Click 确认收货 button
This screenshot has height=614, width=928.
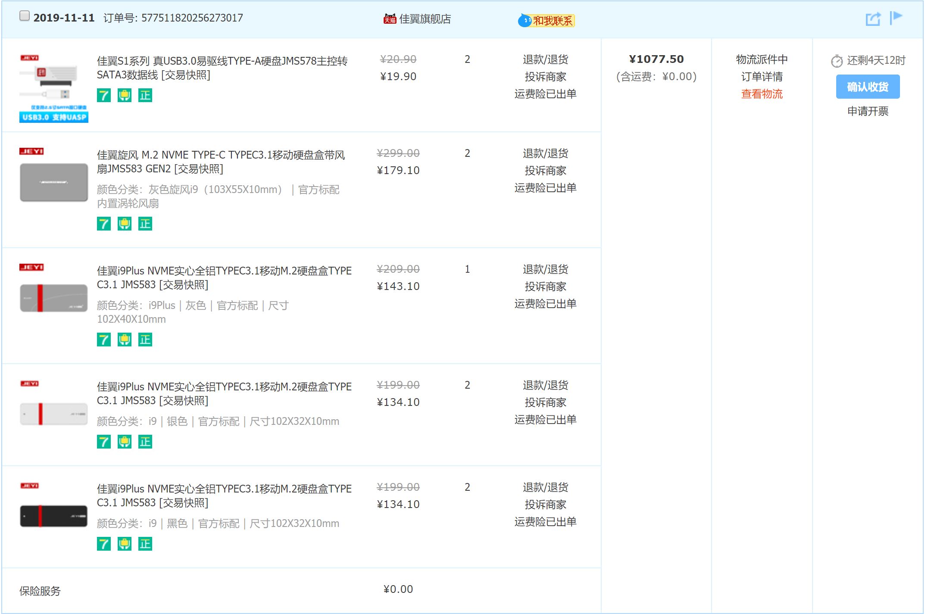[868, 87]
